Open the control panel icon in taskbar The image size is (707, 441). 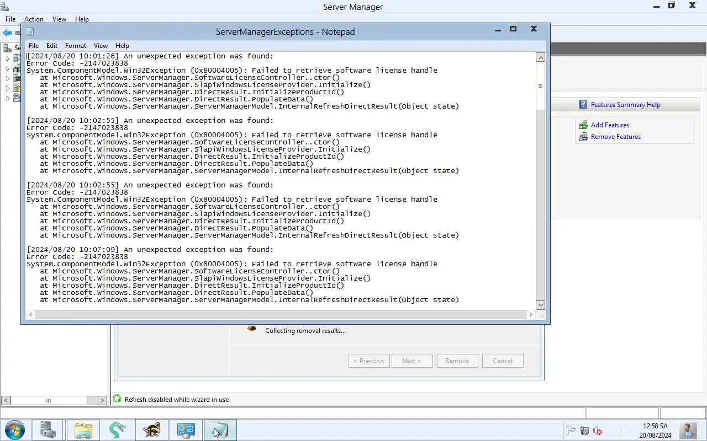tap(186, 430)
